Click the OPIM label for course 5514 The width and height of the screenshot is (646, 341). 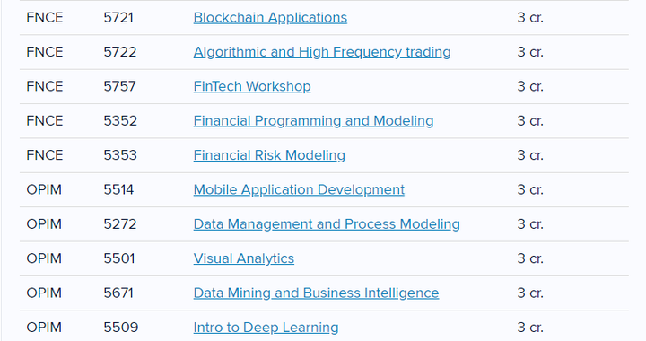click(x=44, y=190)
